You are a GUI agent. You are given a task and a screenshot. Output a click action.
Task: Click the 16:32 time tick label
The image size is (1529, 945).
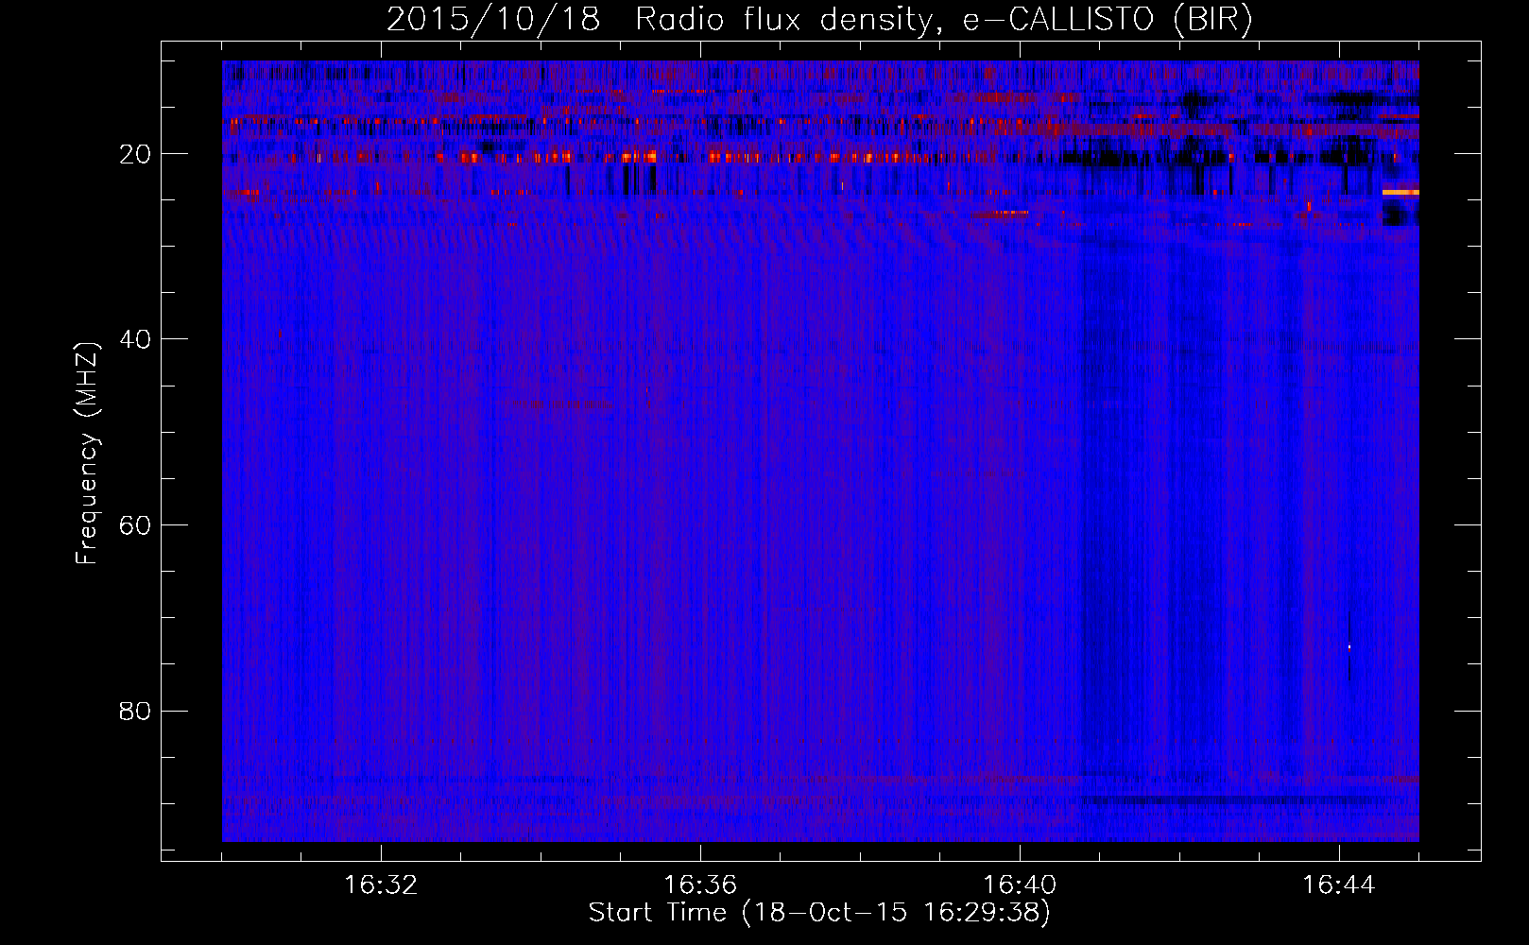point(381,885)
